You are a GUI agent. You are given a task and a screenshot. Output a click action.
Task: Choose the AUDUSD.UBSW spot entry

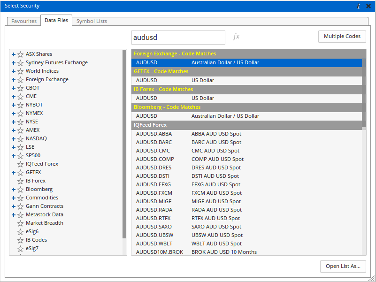[247, 235]
